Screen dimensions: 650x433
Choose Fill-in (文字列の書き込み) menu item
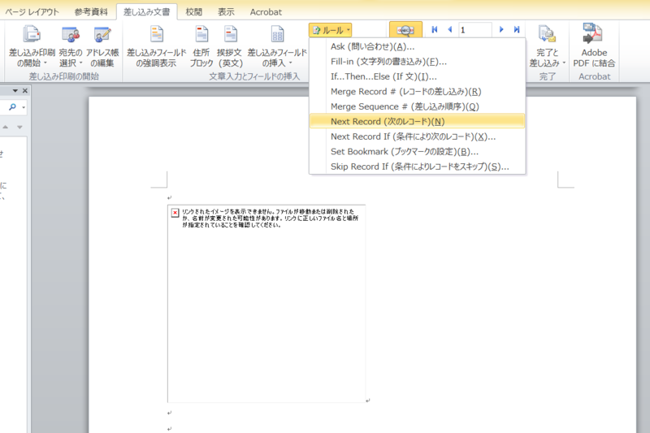[417, 62]
